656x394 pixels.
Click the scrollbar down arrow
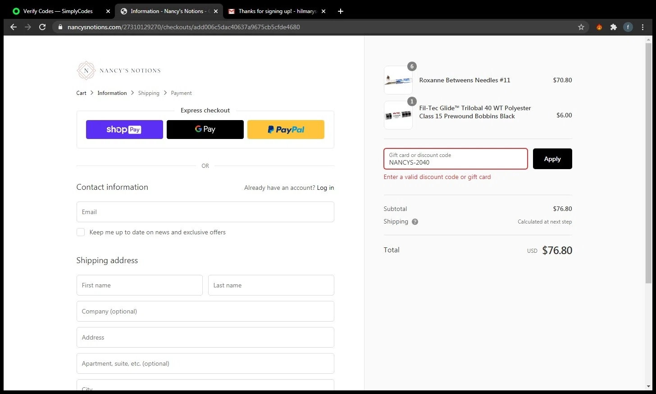coord(648,386)
